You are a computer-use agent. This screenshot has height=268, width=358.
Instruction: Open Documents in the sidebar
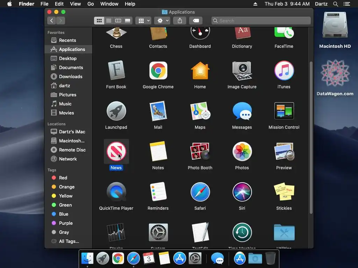pyautogui.click(x=69, y=67)
